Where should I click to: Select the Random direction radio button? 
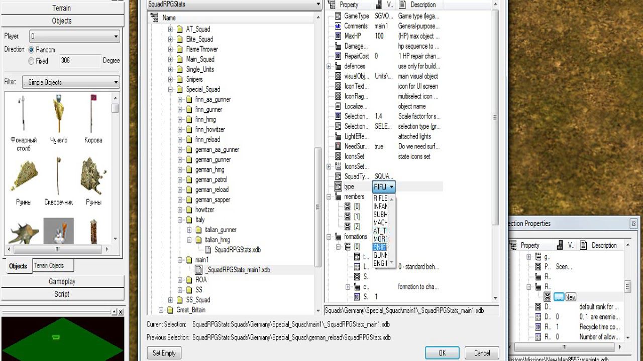[x=31, y=50]
